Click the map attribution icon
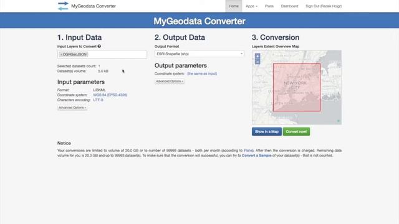Viewport: 399px width, 224px height. coord(339,121)
